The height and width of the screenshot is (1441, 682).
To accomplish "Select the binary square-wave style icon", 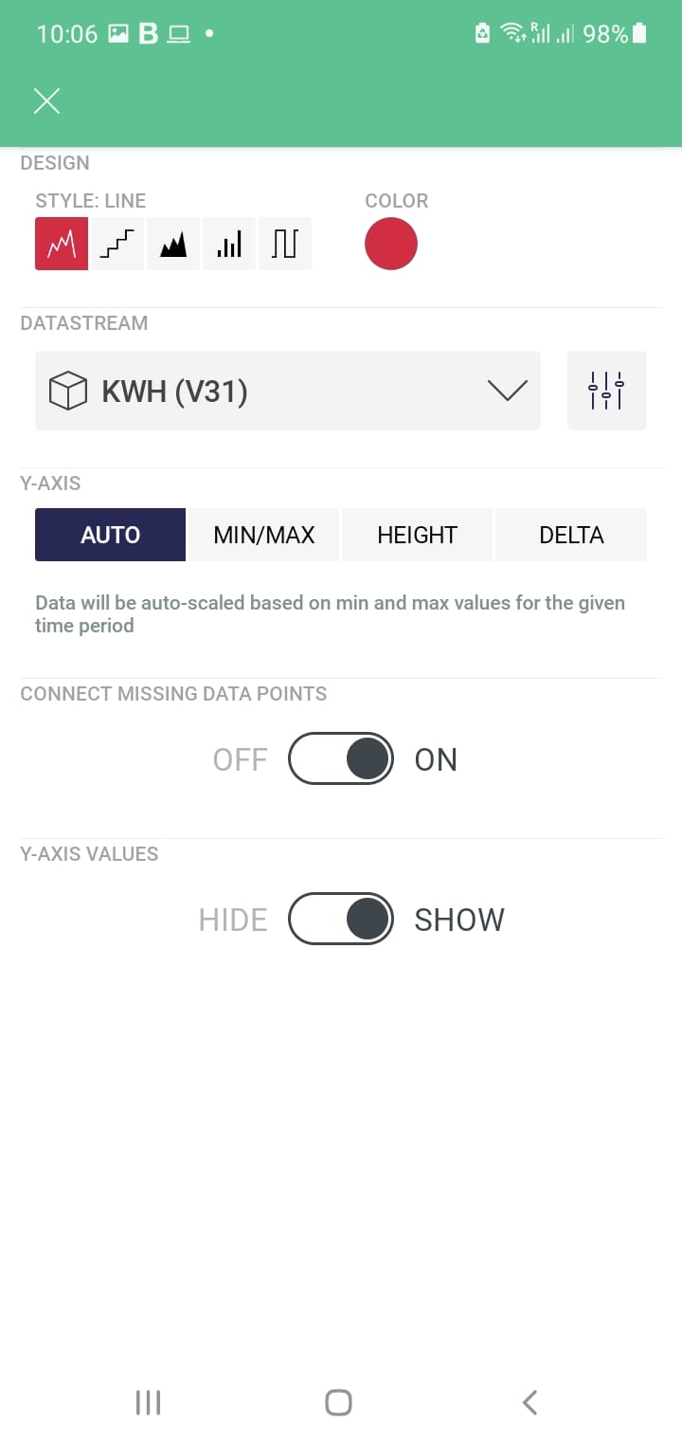I will click(x=284, y=244).
